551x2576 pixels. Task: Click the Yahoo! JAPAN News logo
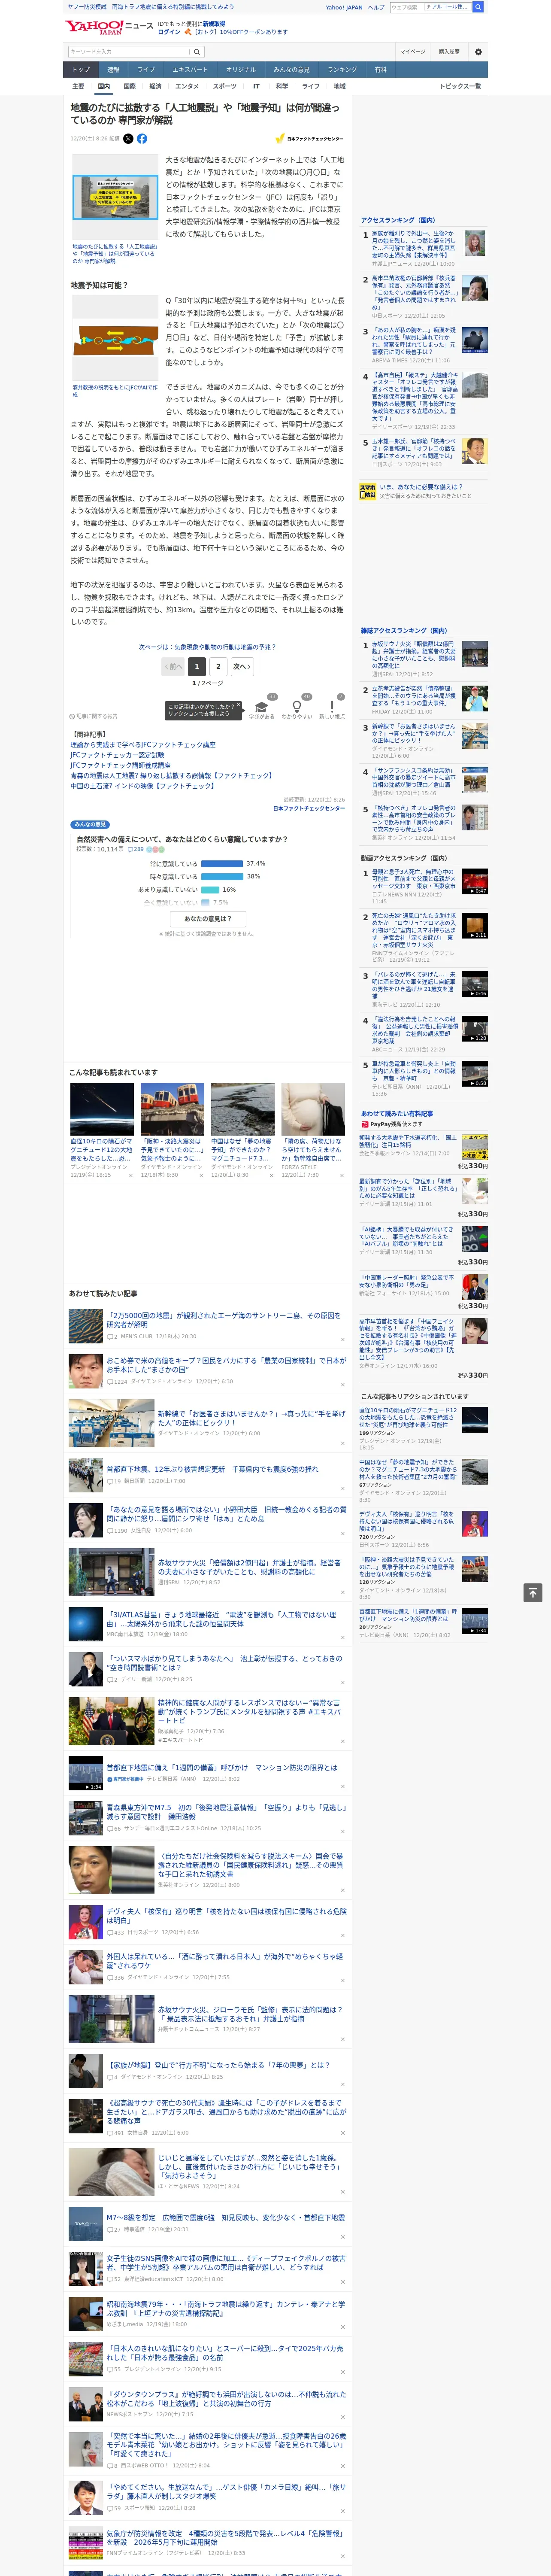coord(110,27)
